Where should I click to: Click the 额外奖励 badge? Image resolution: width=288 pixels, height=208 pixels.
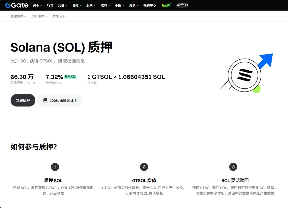point(70,76)
